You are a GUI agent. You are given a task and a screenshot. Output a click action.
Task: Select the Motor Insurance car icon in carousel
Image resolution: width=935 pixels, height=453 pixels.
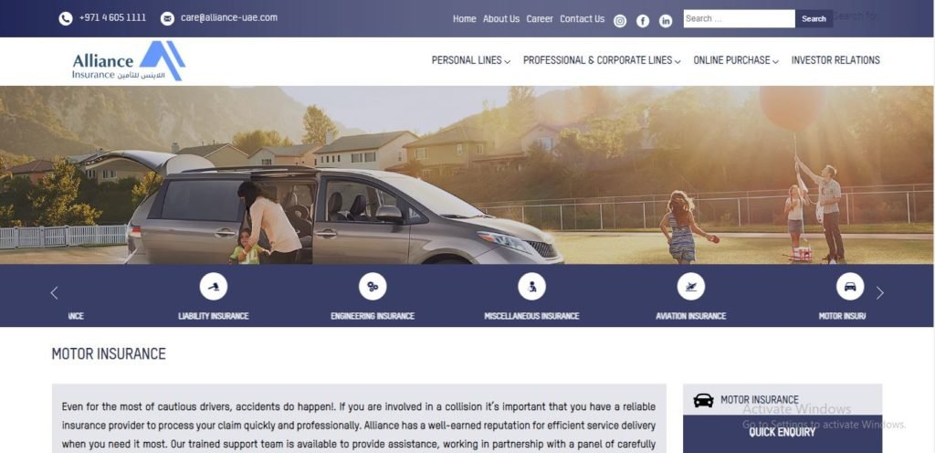[x=850, y=287]
